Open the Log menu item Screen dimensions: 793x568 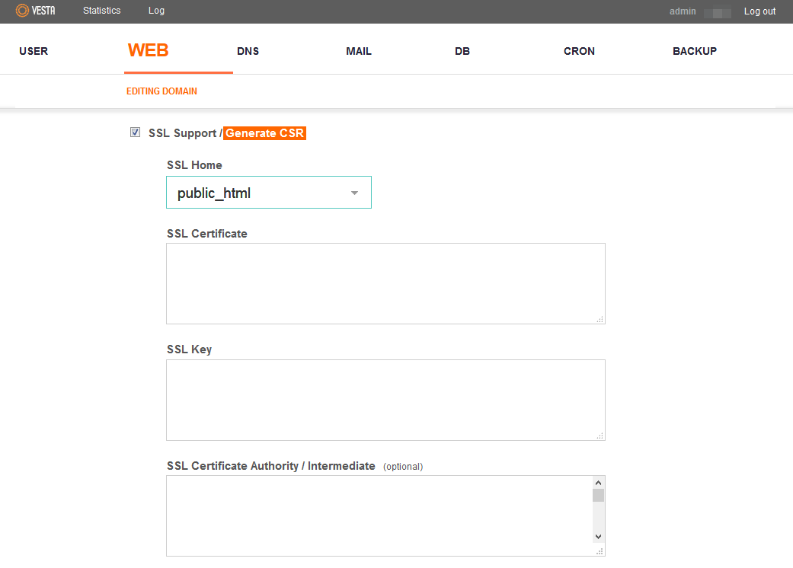tap(156, 11)
